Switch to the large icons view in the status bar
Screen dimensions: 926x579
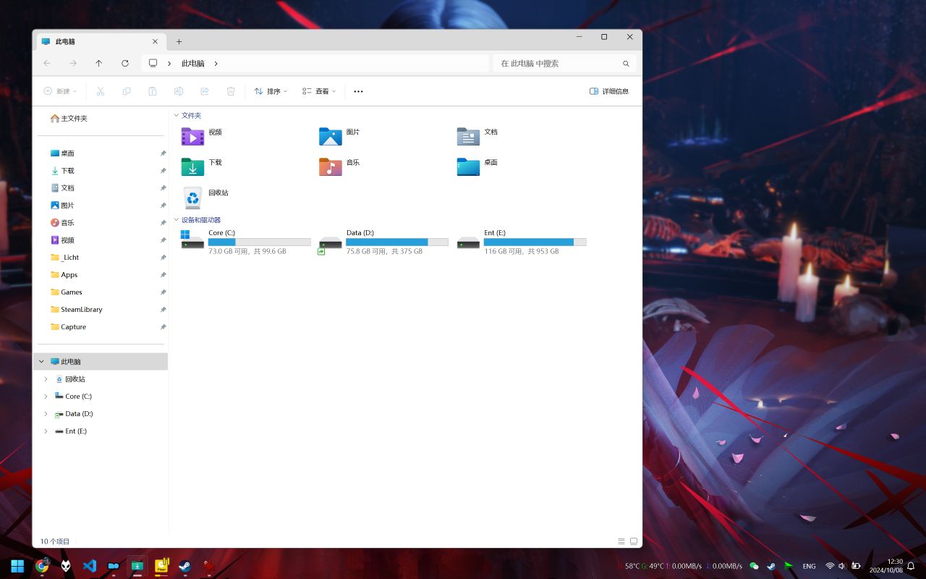click(x=634, y=541)
